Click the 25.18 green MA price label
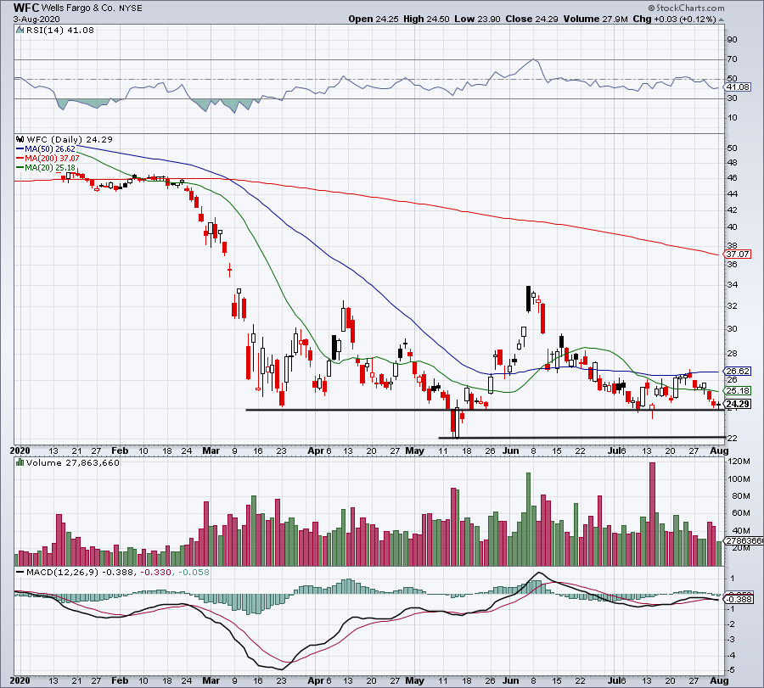This screenshot has height=688, width=764. pyautogui.click(x=738, y=390)
